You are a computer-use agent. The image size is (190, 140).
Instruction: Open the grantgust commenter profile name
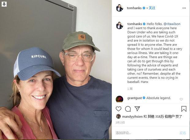tap(135, 98)
